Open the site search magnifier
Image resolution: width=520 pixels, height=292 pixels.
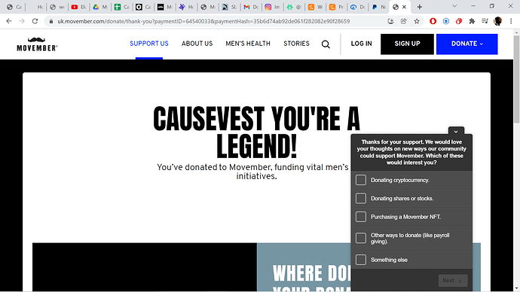click(326, 44)
